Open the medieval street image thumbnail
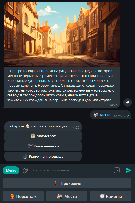Screen dimensions: 135x203 62,35
